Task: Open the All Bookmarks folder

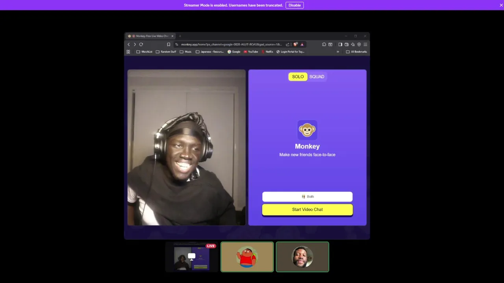Action: tap(356, 51)
